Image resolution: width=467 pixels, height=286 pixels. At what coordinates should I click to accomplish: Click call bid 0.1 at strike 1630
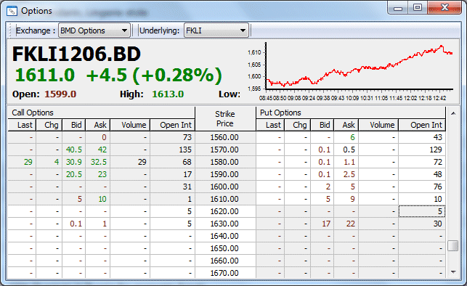(74, 224)
